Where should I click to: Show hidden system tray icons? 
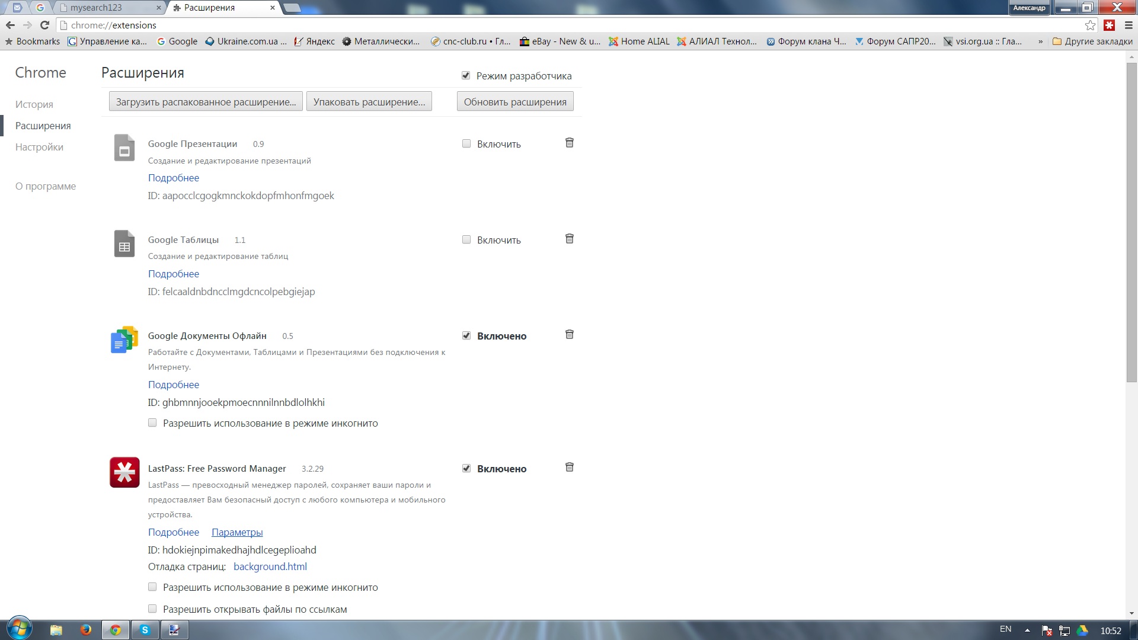click(x=1027, y=630)
